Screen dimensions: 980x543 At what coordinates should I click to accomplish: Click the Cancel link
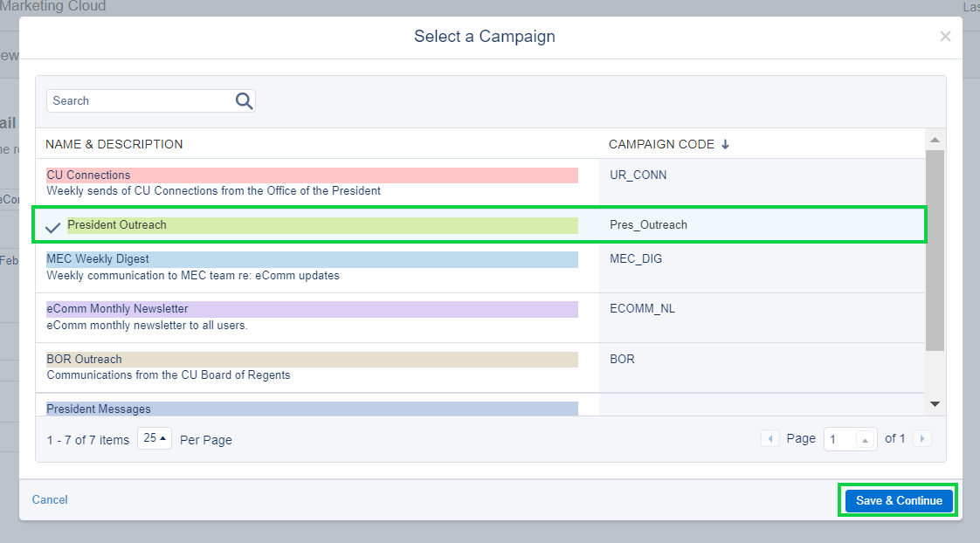(x=50, y=500)
